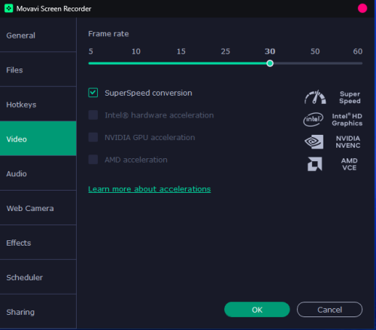Click the Intel logo icon

[314, 119]
